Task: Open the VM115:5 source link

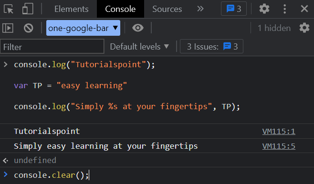Action: click(x=279, y=146)
